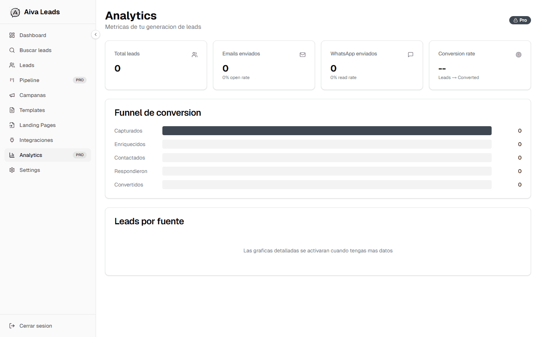Click the Convertidos label
540x337 pixels.
[x=129, y=185]
